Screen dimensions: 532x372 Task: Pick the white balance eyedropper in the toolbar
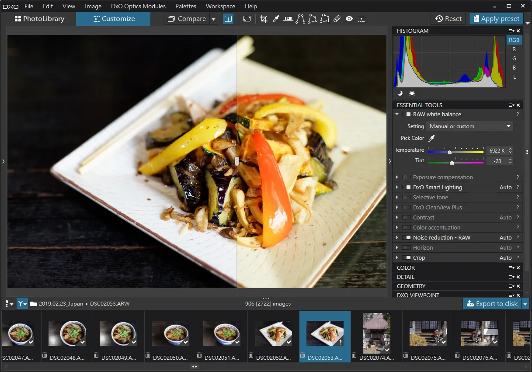coord(276,19)
